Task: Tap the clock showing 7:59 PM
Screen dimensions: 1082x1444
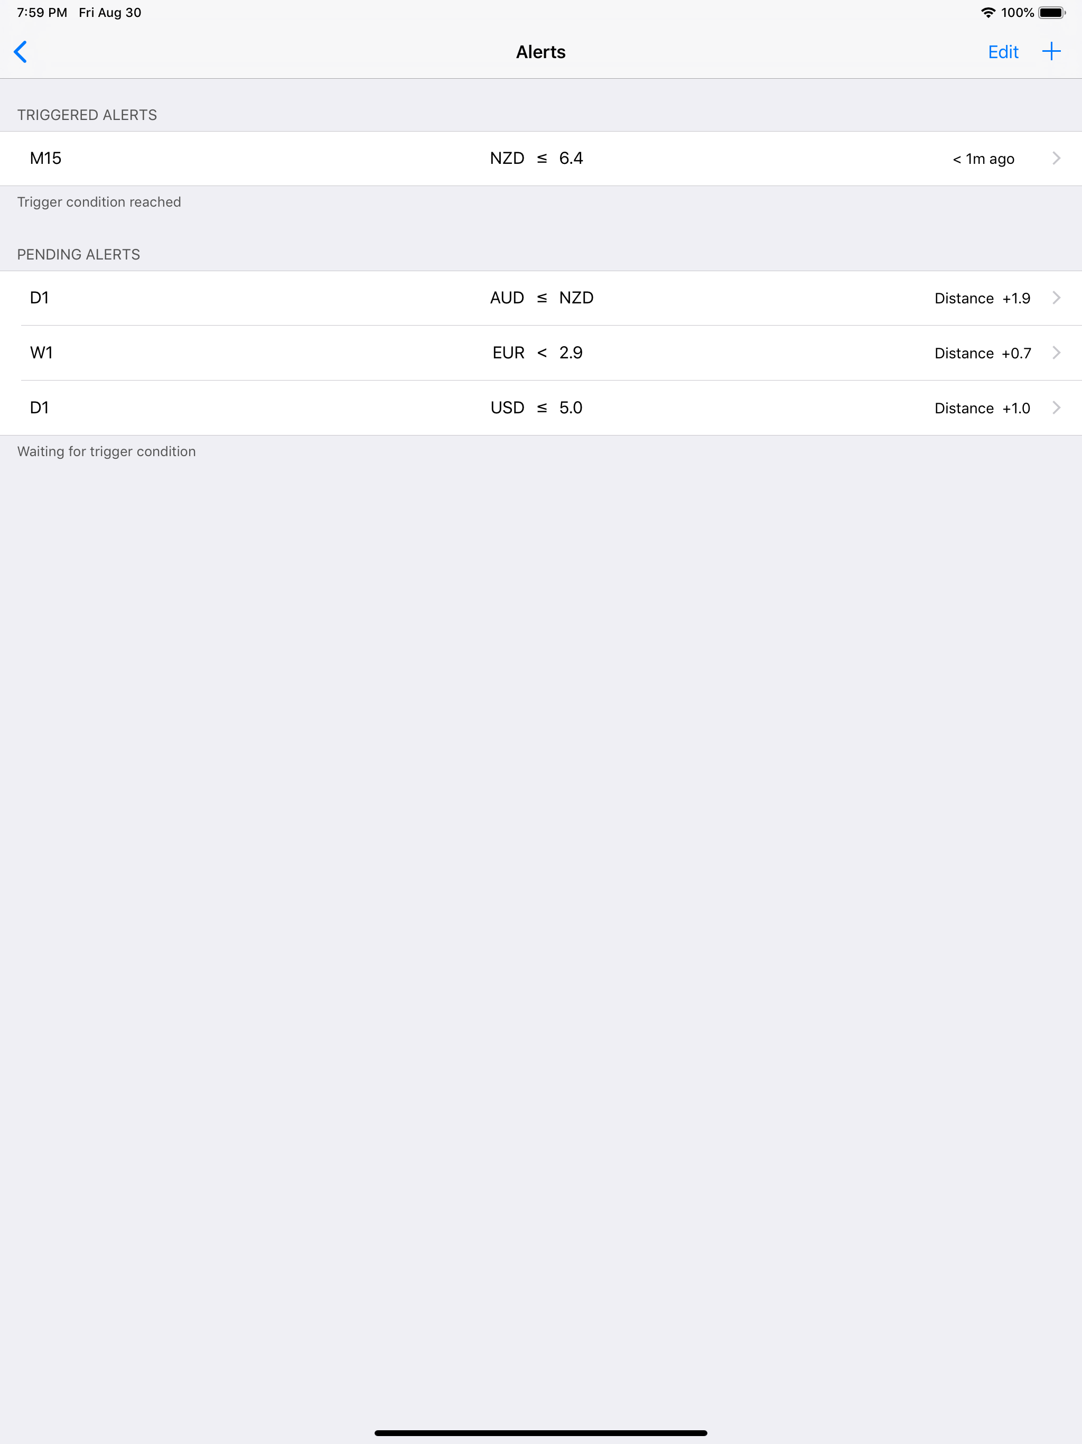Action: coord(41,12)
